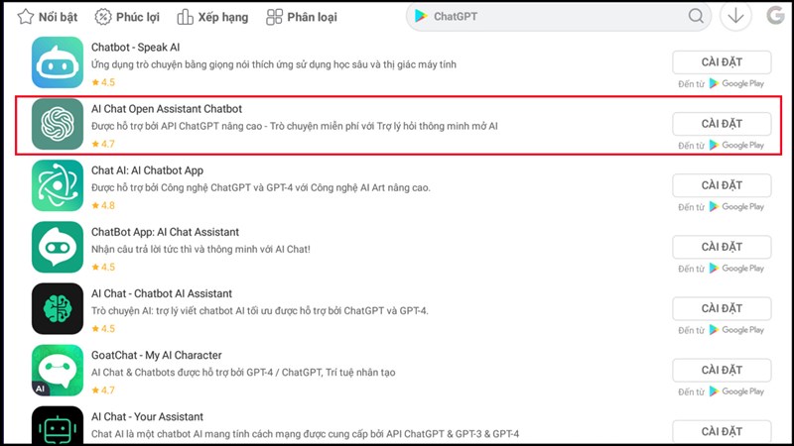Click the AI Chat - Chatbot AI Assistant title
Screen dimensions: 794x446
click(x=162, y=293)
